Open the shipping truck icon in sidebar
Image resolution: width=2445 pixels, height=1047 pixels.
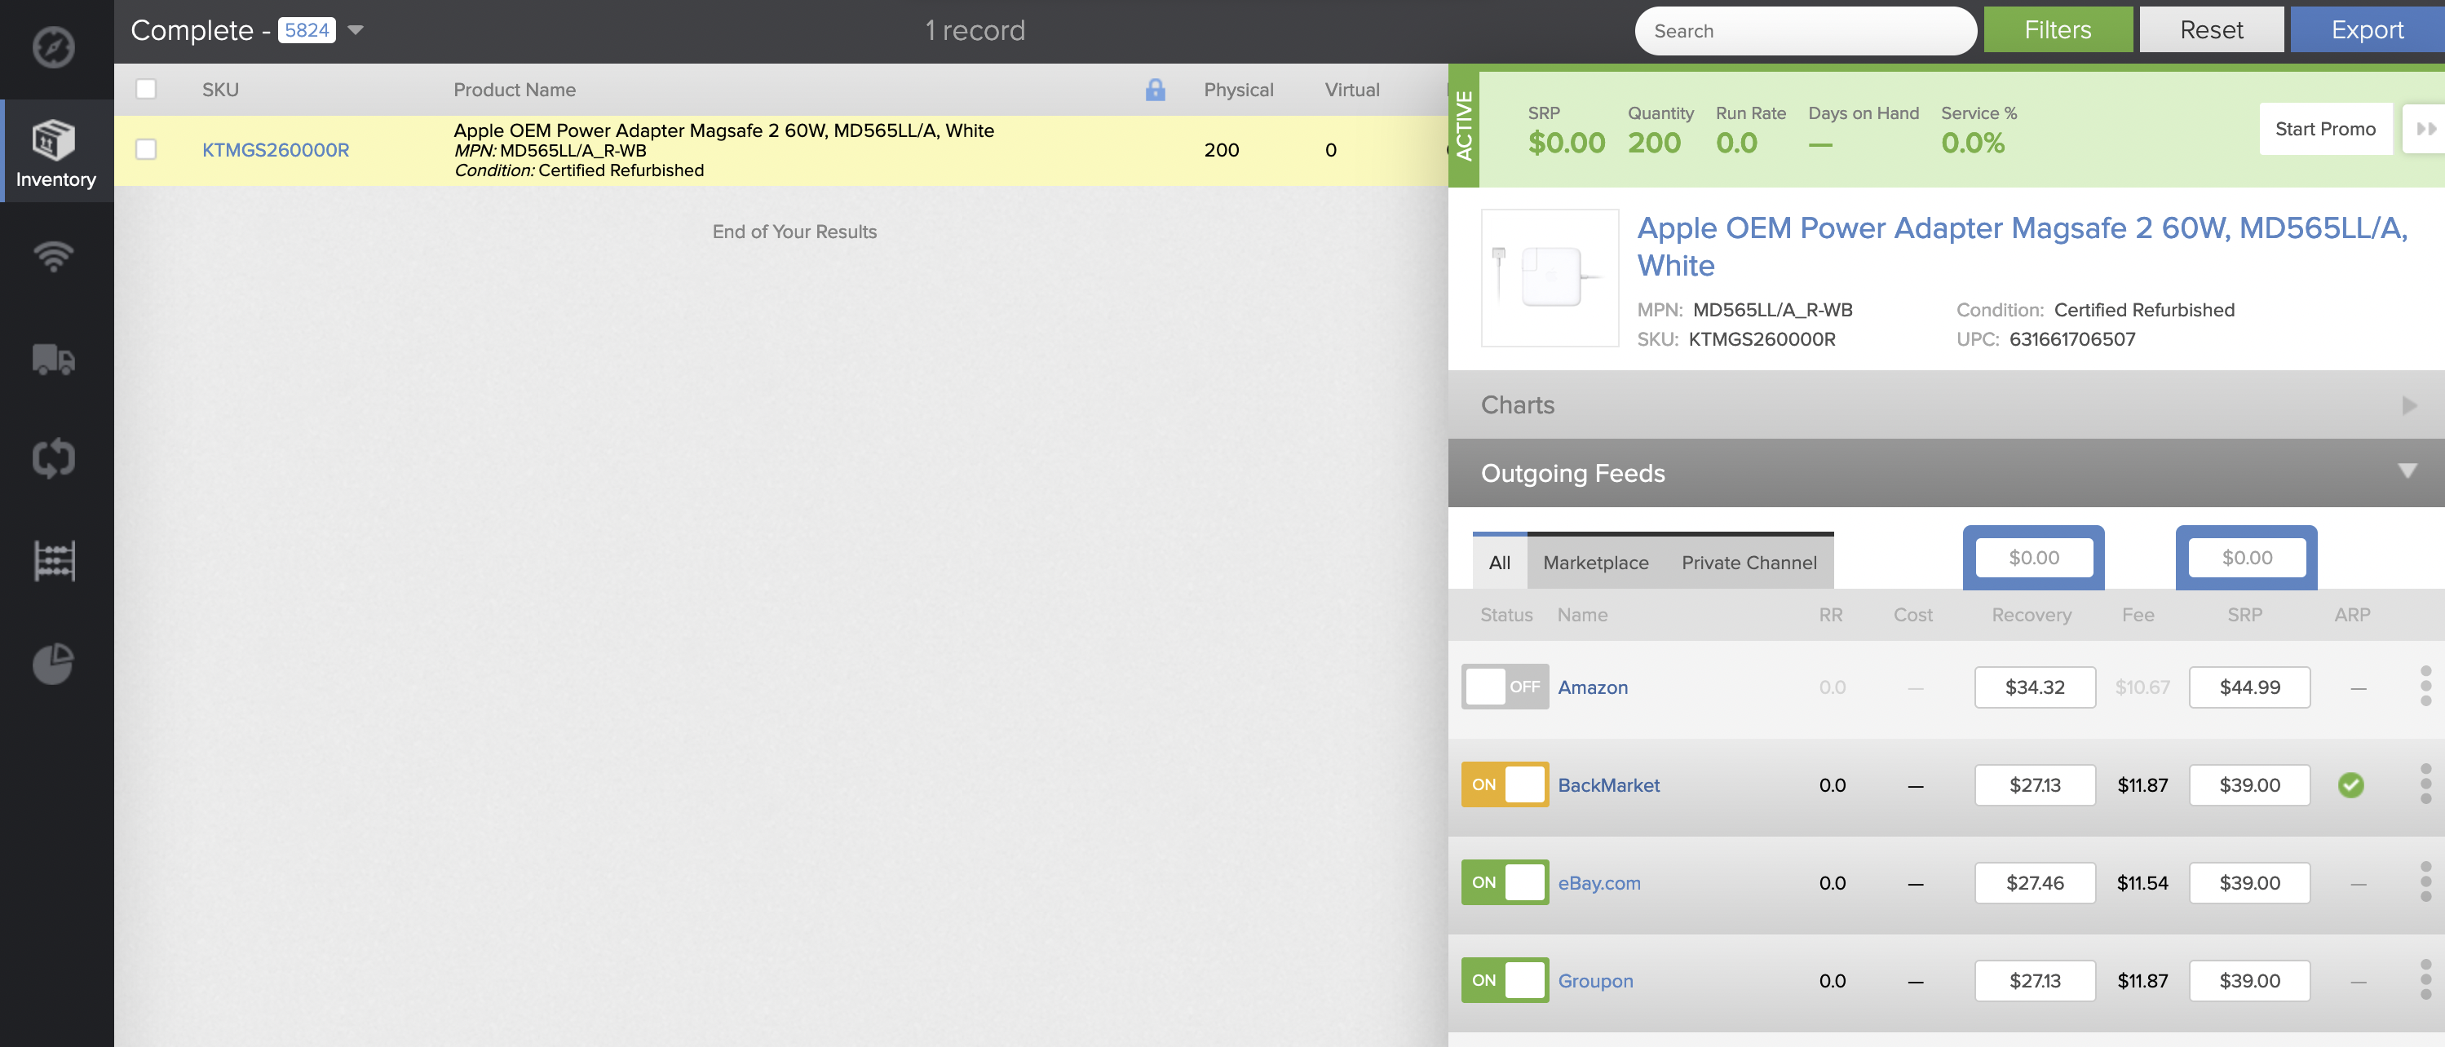(x=53, y=360)
